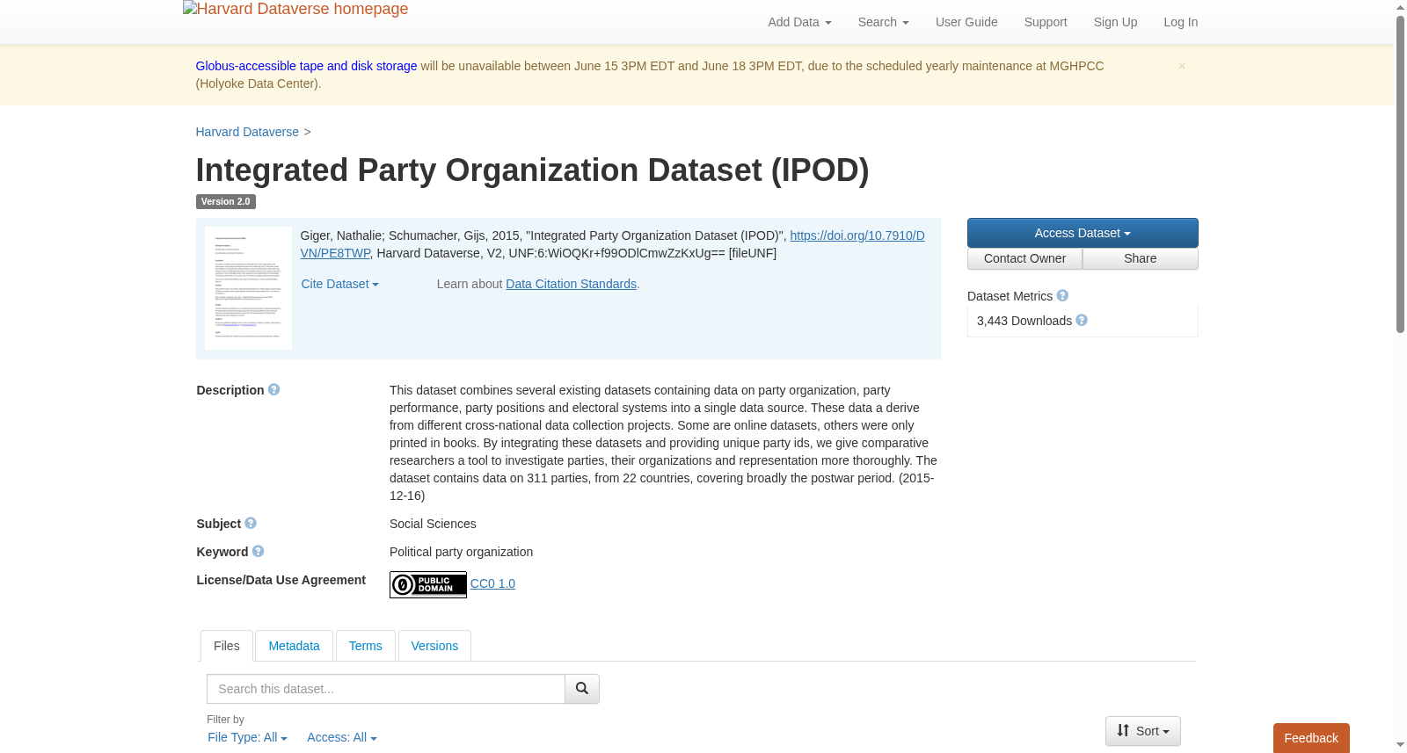Click the Political party organization keyword text
Screen dimensions: 1407x753
point(461,552)
